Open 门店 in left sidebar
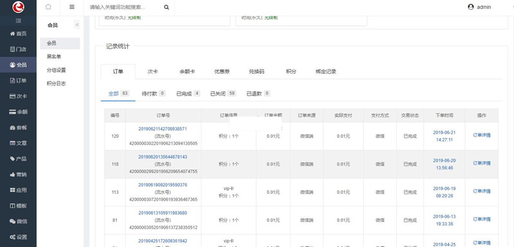The width and height of the screenshot is (514, 247). pos(18,49)
